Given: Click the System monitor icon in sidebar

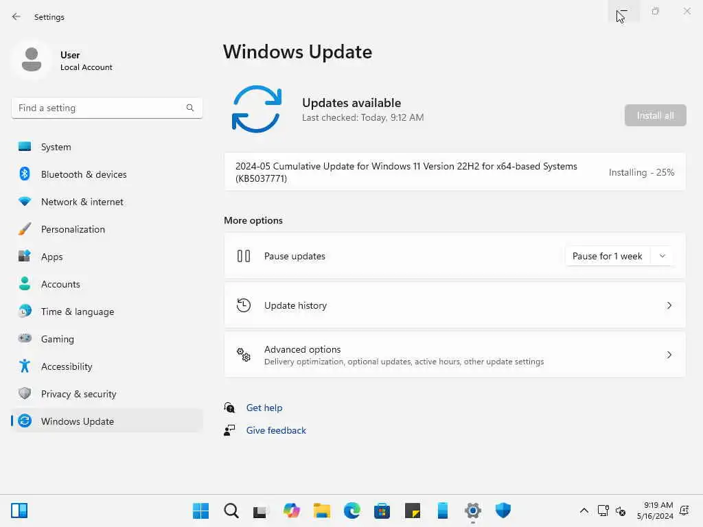Looking at the screenshot, I should [25, 147].
